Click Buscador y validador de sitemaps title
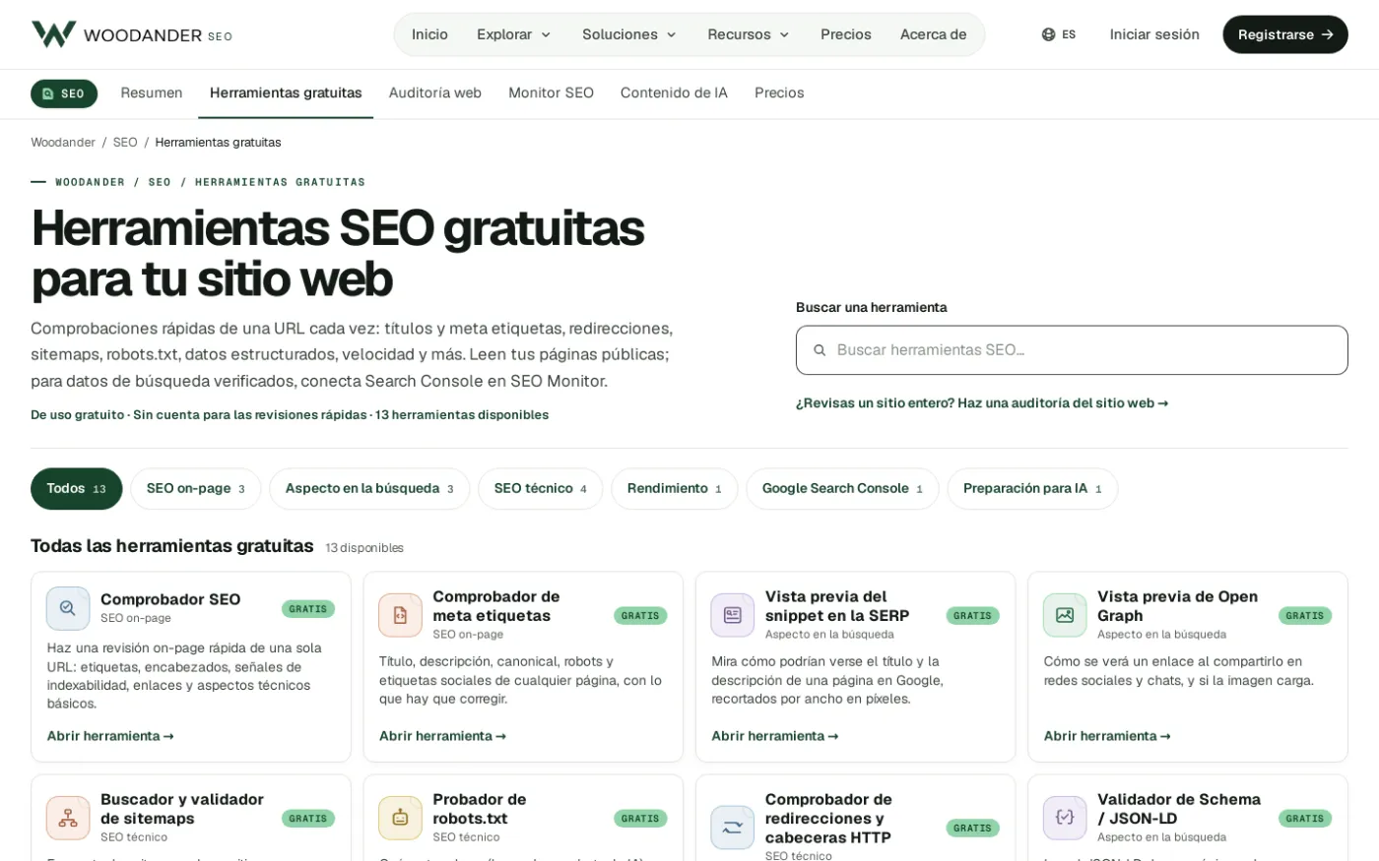This screenshot has height=861, width=1379. click(x=182, y=809)
